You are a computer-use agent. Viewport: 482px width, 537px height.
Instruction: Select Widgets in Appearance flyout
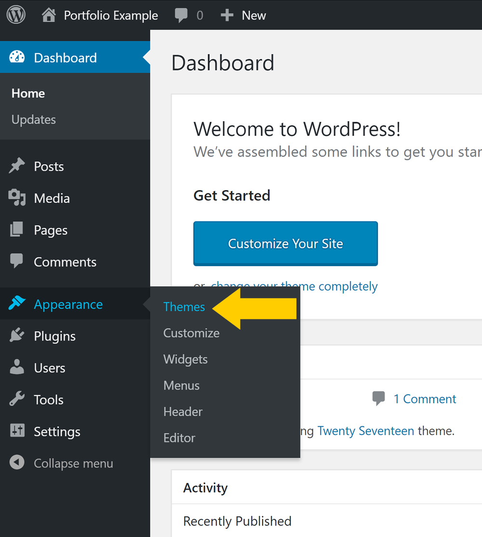coord(185,359)
